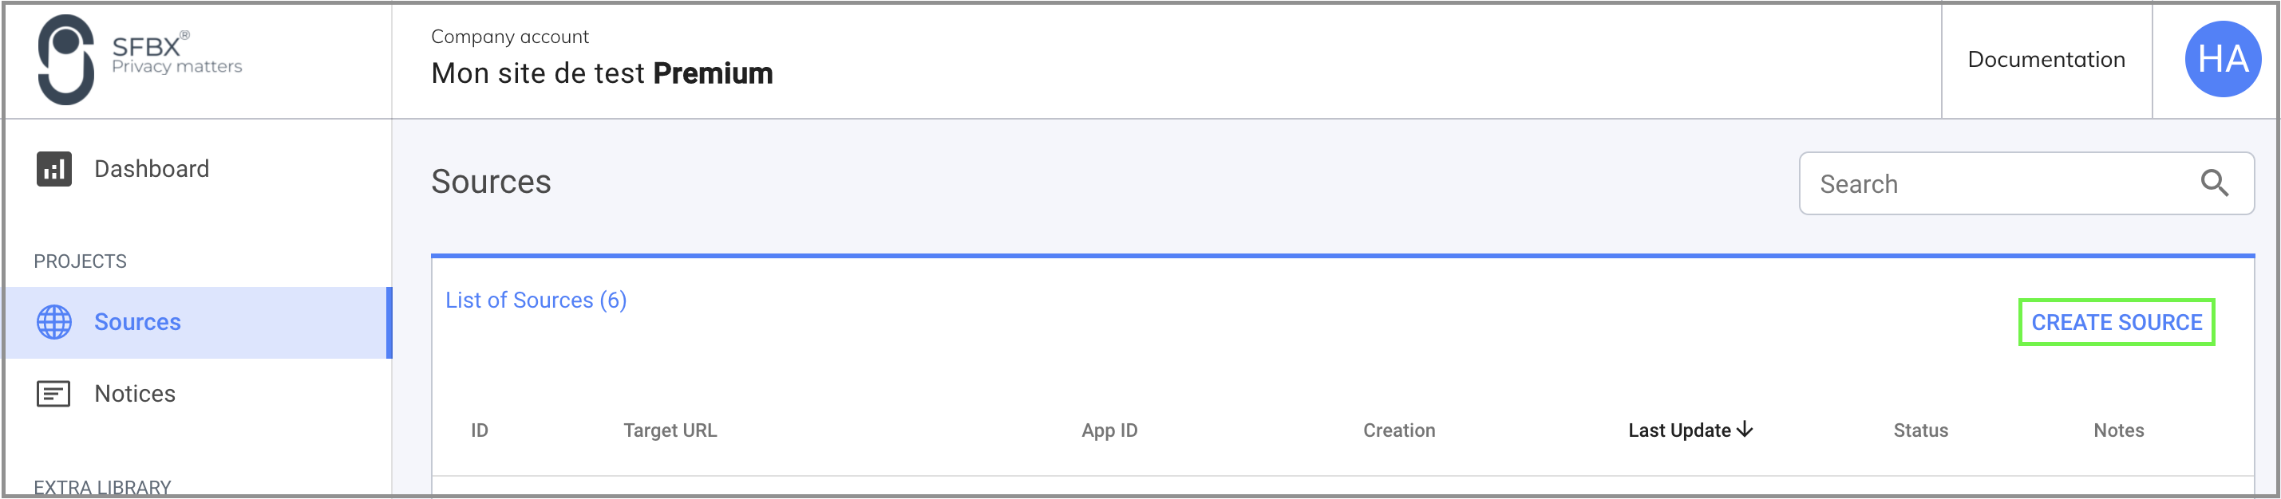The width and height of the screenshot is (2281, 499).
Task: Click the Target URL column header
Action: click(670, 430)
